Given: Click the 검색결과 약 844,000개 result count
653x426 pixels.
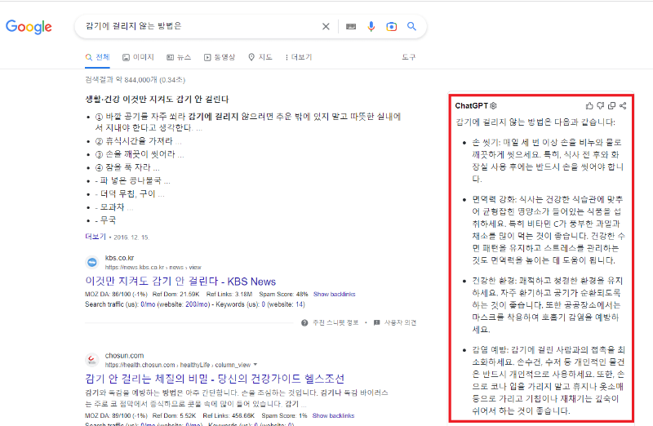Looking at the screenshot, I should tap(135, 79).
